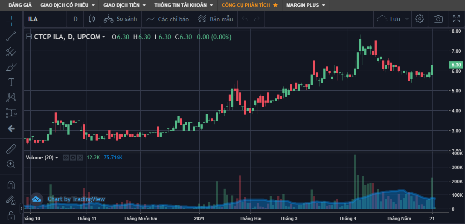Image resolution: width=465 pixels, height=224 pixels.
Task: Pick the measure ruler tool
Action: pos(11,149)
